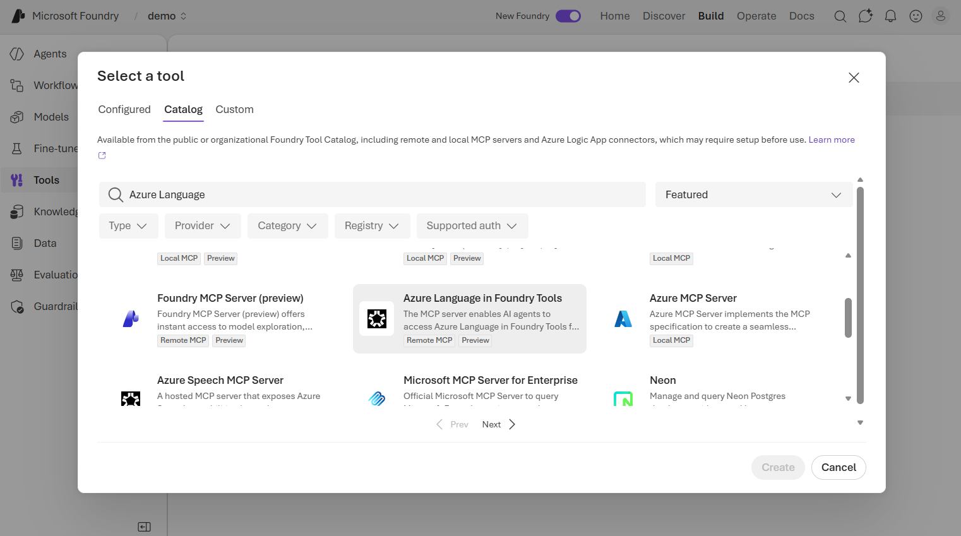Image resolution: width=961 pixels, height=536 pixels.
Task: Select Azure Speech MCP Server title
Action: tap(220, 380)
